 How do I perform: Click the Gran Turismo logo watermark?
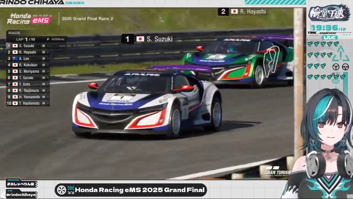click(x=277, y=171)
